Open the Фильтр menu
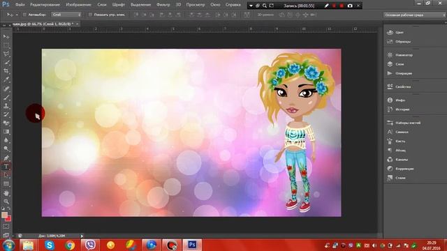 (163, 5)
